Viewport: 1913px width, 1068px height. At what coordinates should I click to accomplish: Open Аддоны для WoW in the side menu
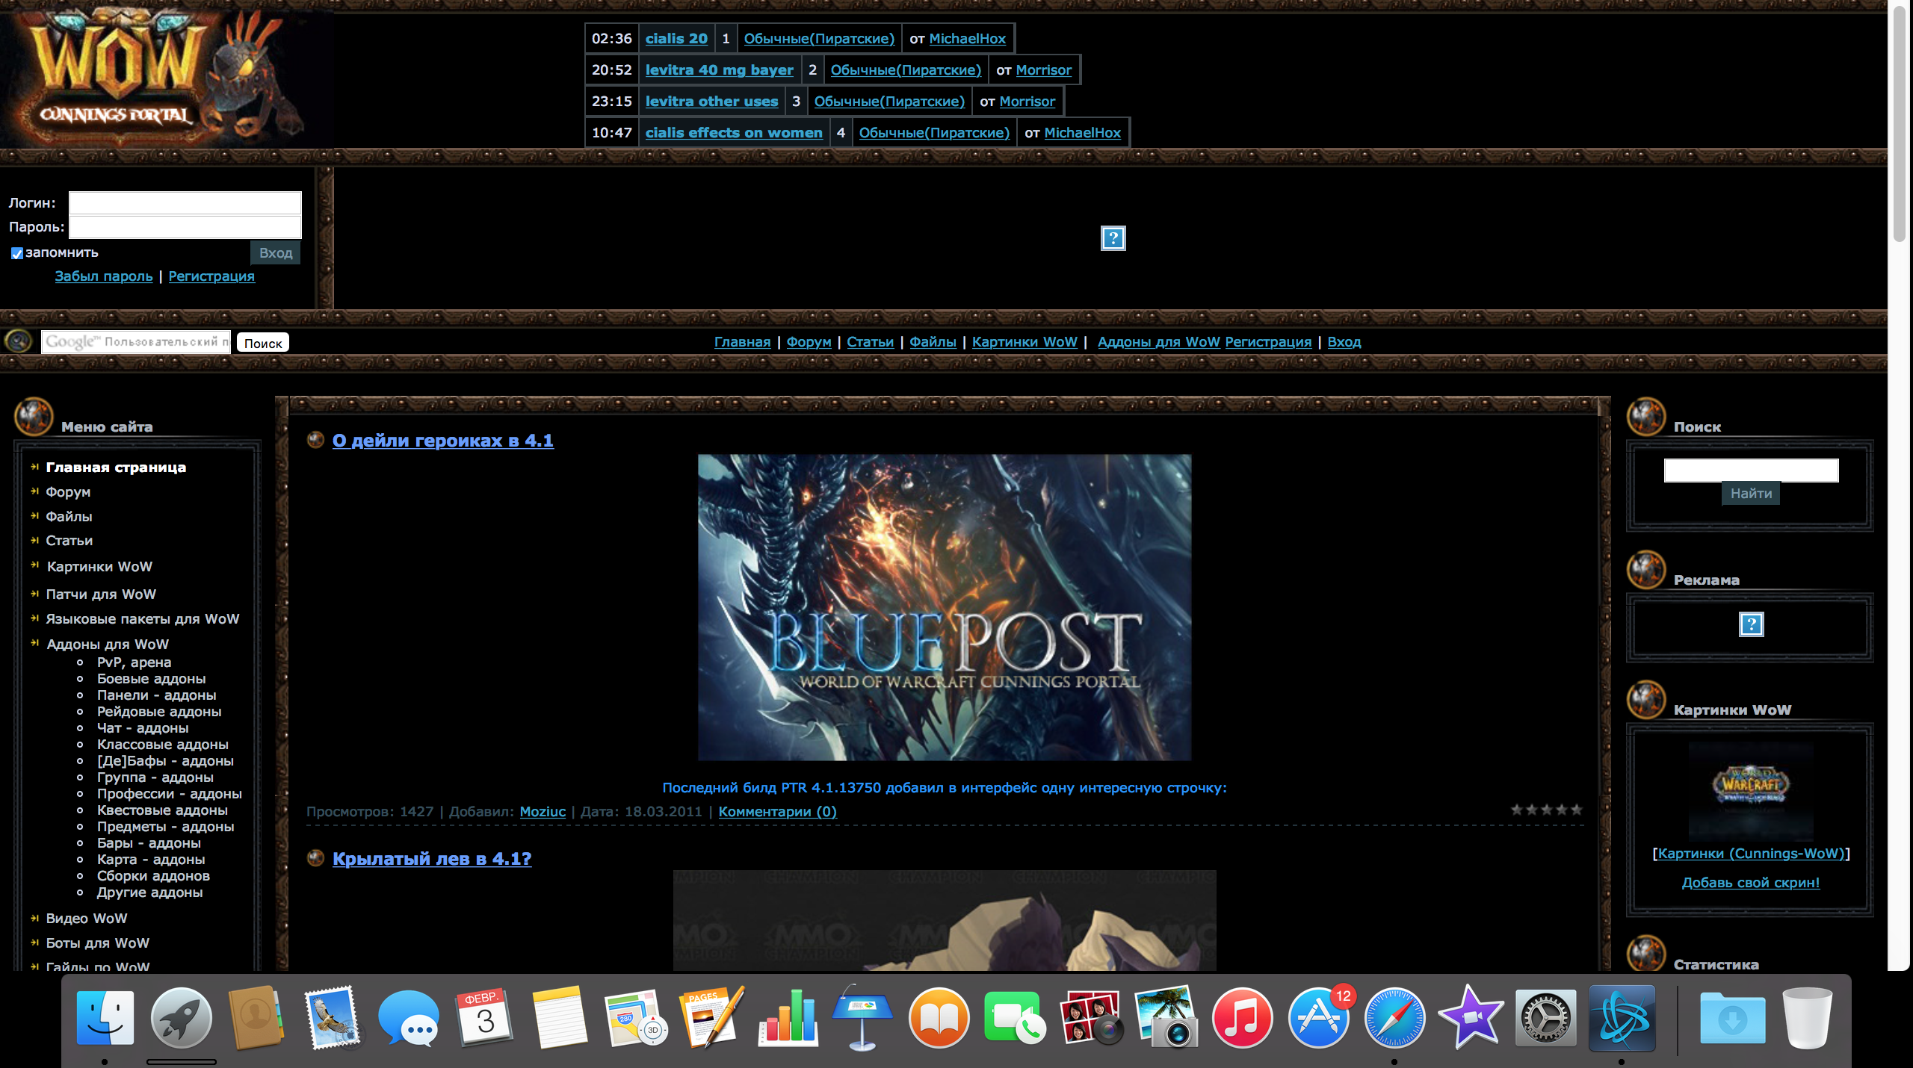108,644
